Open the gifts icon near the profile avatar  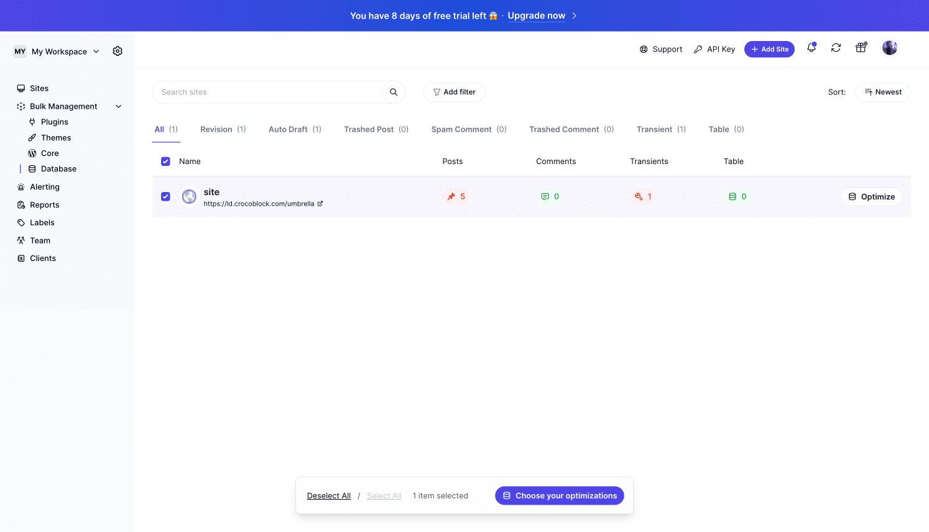click(861, 47)
